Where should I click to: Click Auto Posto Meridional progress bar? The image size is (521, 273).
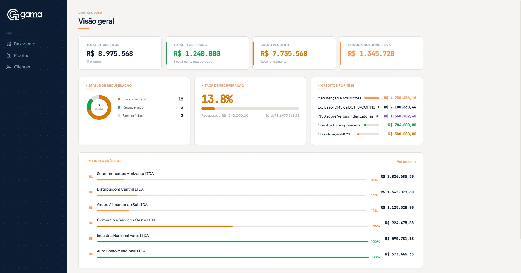(233, 257)
